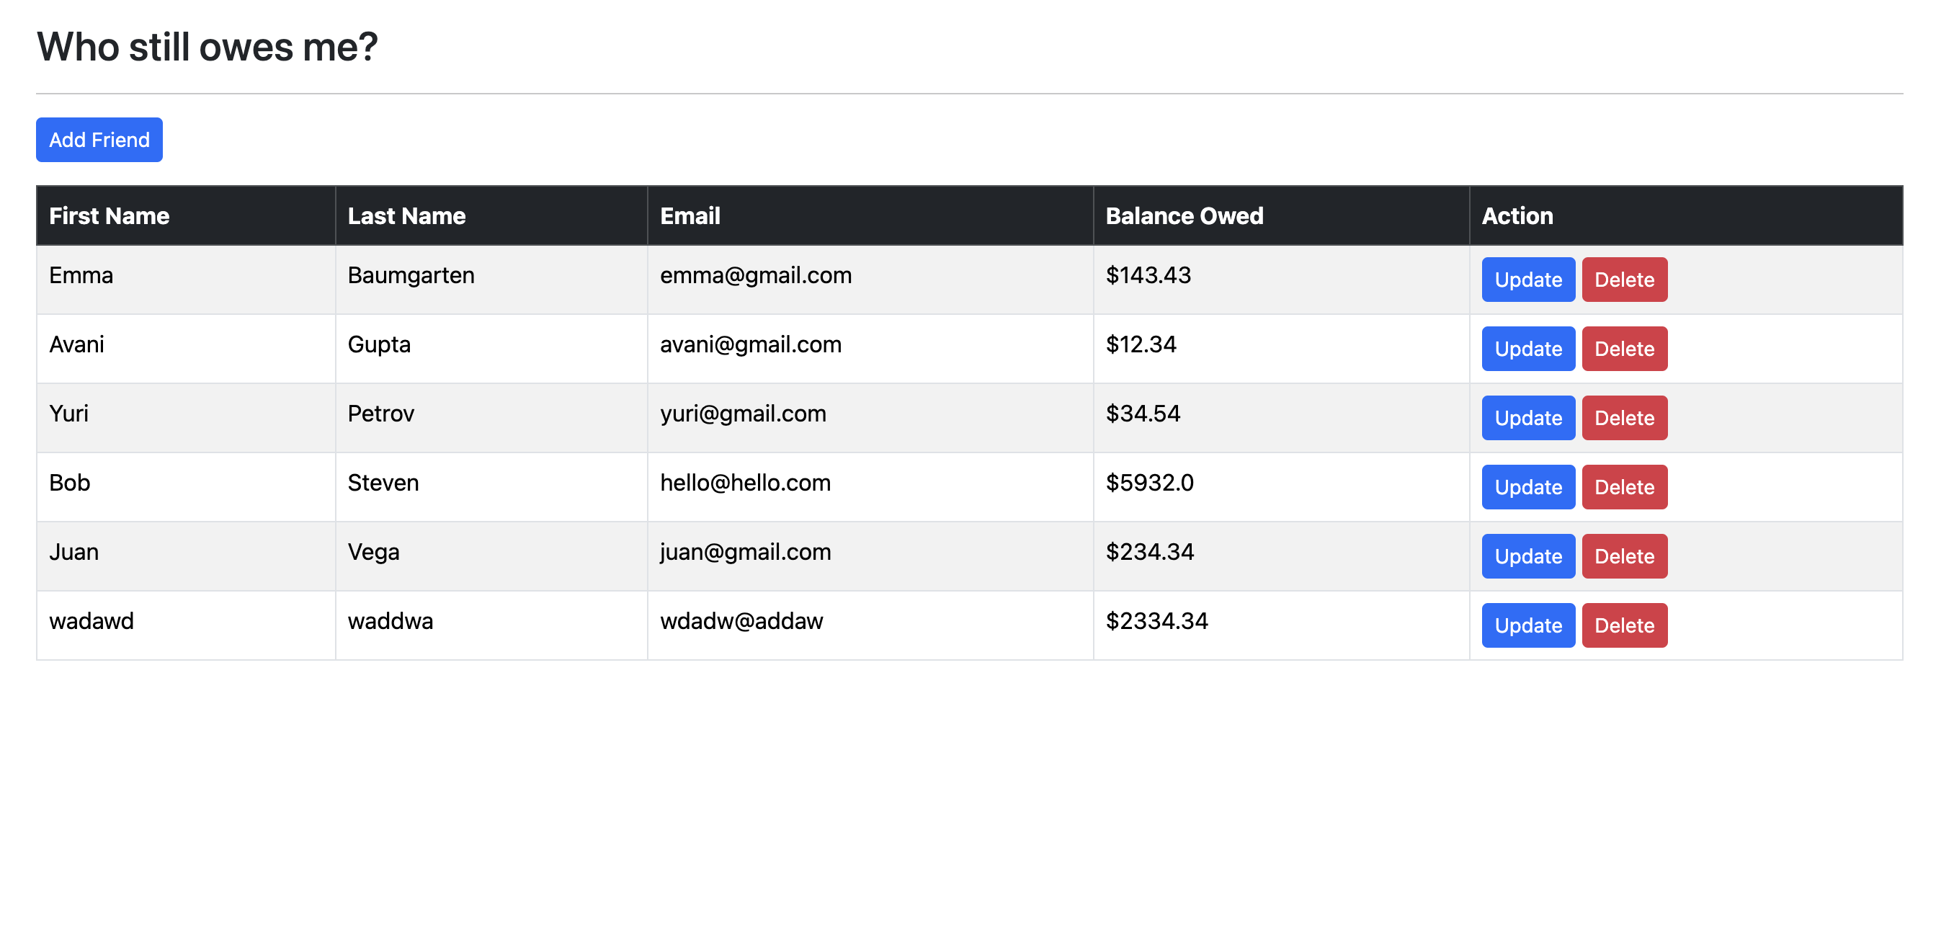Image resolution: width=1954 pixels, height=928 pixels.
Task: Click balance value $12.34
Action: pyautogui.click(x=1141, y=344)
